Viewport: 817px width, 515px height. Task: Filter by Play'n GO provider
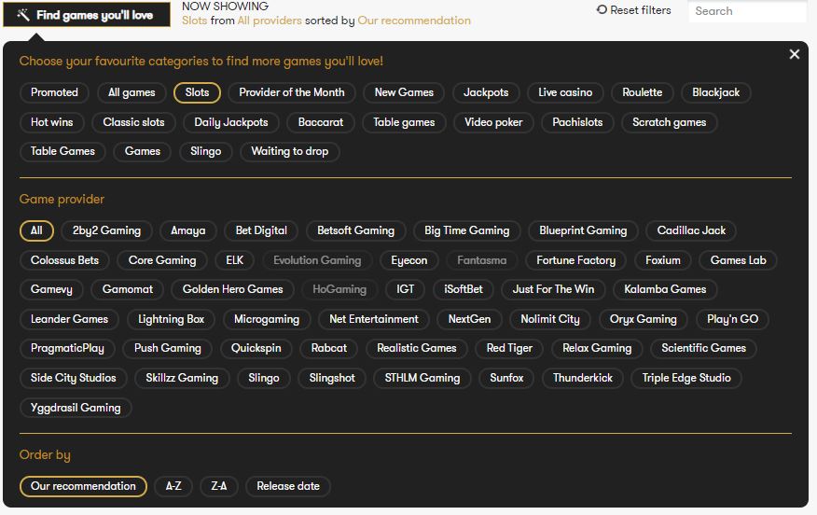pyautogui.click(x=732, y=319)
